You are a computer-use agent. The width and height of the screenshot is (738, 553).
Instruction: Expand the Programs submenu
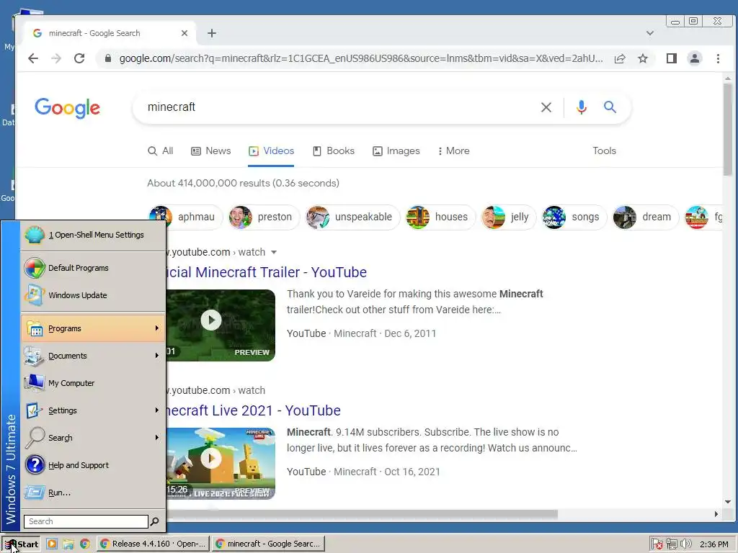(x=93, y=328)
